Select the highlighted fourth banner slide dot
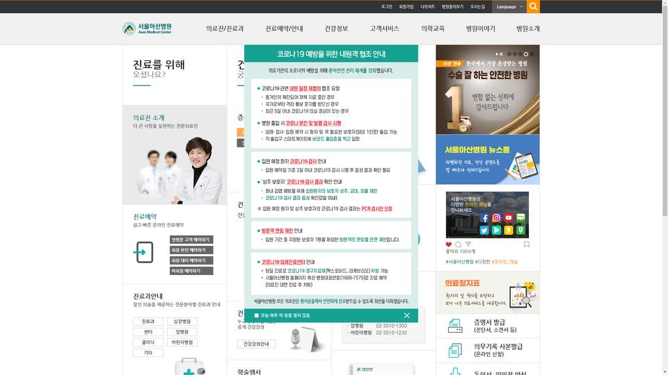The width and height of the screenshot is (668, 375). pos(526,54)
